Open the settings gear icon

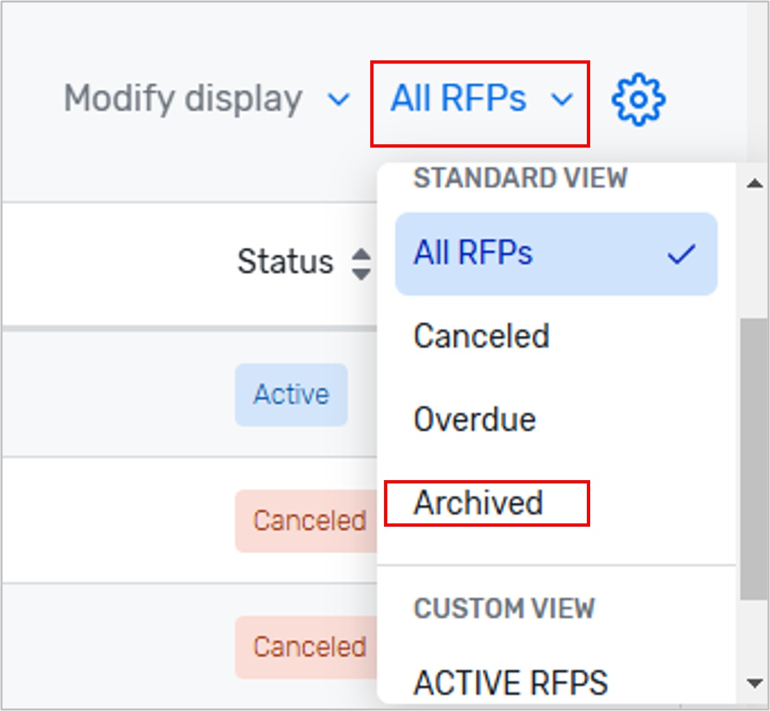click(x=638, y=99)
